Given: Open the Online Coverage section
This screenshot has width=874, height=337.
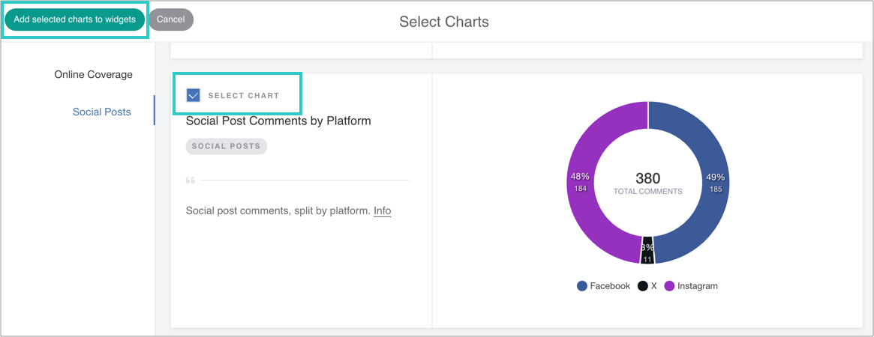Looking at the screenshot, I should (93, 75).
